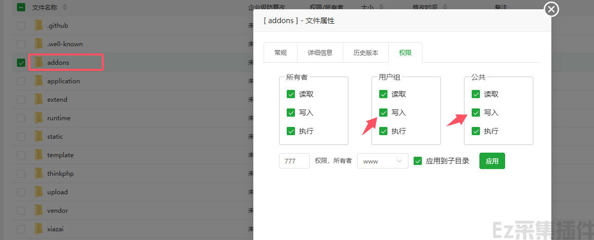
Task: Uncheck 写入 under 用户组
Action: tap(383, 113)
